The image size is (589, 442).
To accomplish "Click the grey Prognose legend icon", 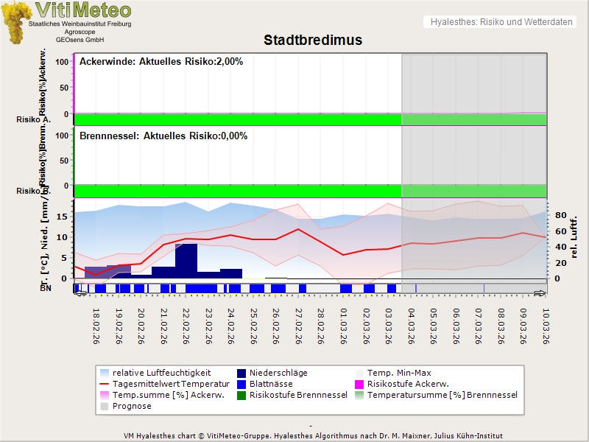I will click(x=105, y=406).
